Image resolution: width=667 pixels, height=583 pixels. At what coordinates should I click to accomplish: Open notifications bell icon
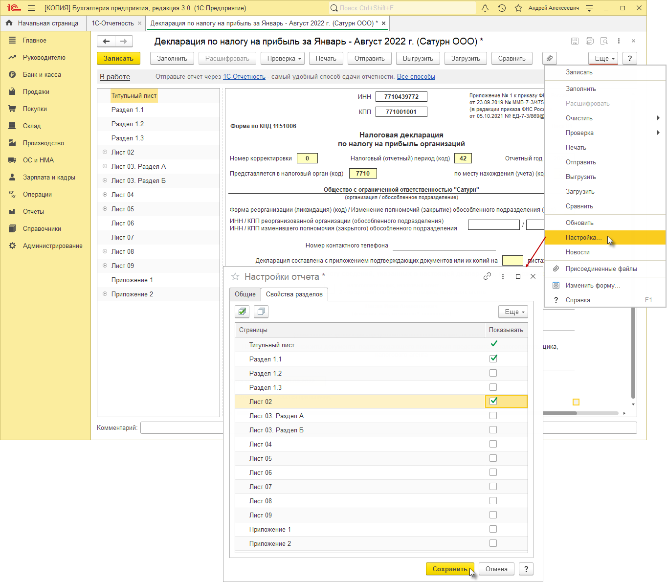click(485, 8)
